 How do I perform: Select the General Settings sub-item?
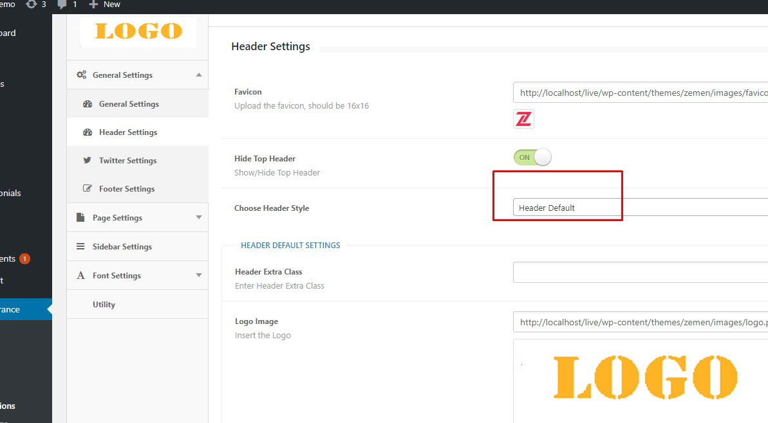tap(129, 104)
